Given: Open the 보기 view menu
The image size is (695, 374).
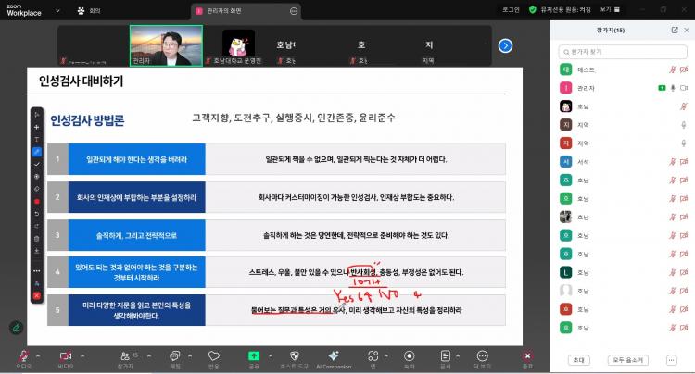Looking at the screenshot, I should [x=611, y=10].
